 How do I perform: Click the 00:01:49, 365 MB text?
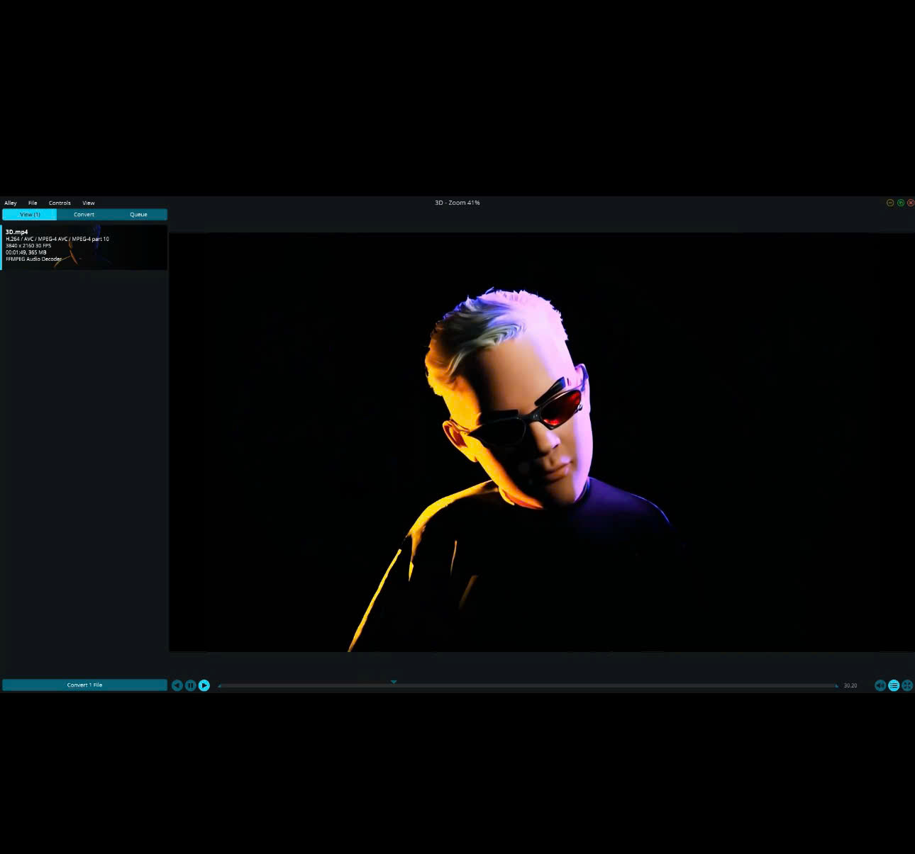26,252
